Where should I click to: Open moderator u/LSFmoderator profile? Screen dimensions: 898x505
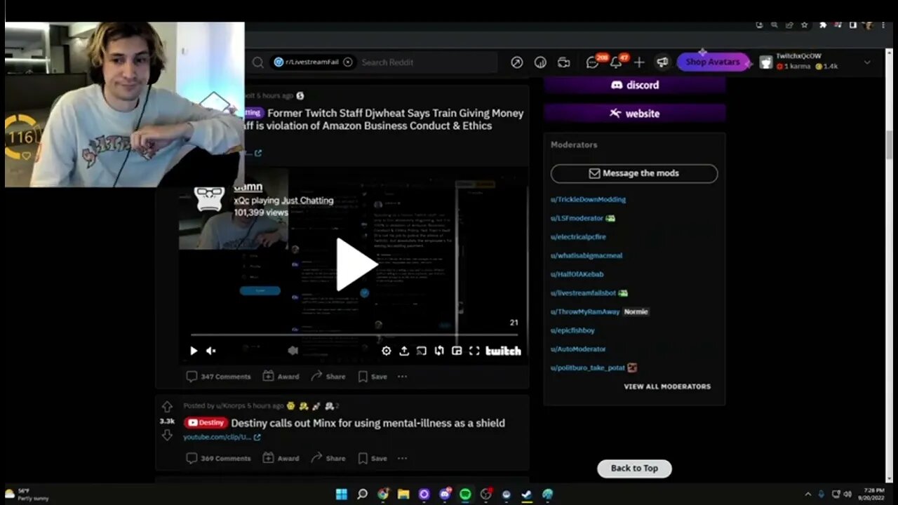click(577, 218)
